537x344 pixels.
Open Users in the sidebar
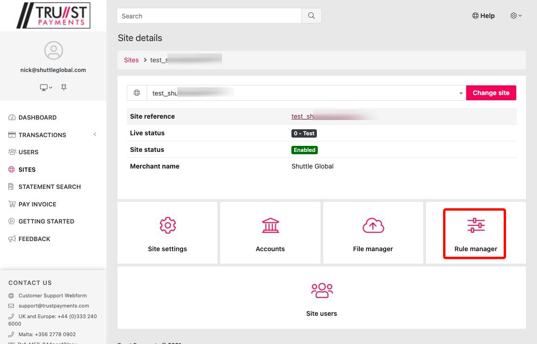[28, 152]
